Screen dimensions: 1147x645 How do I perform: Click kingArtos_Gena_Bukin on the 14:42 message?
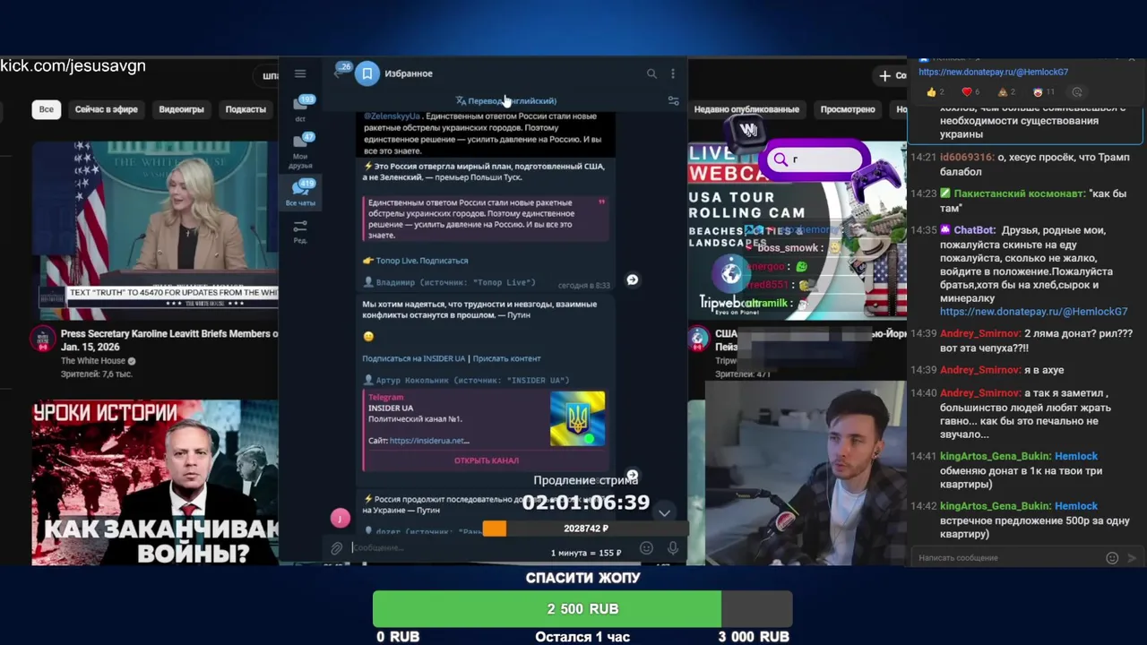coord(994,506)
